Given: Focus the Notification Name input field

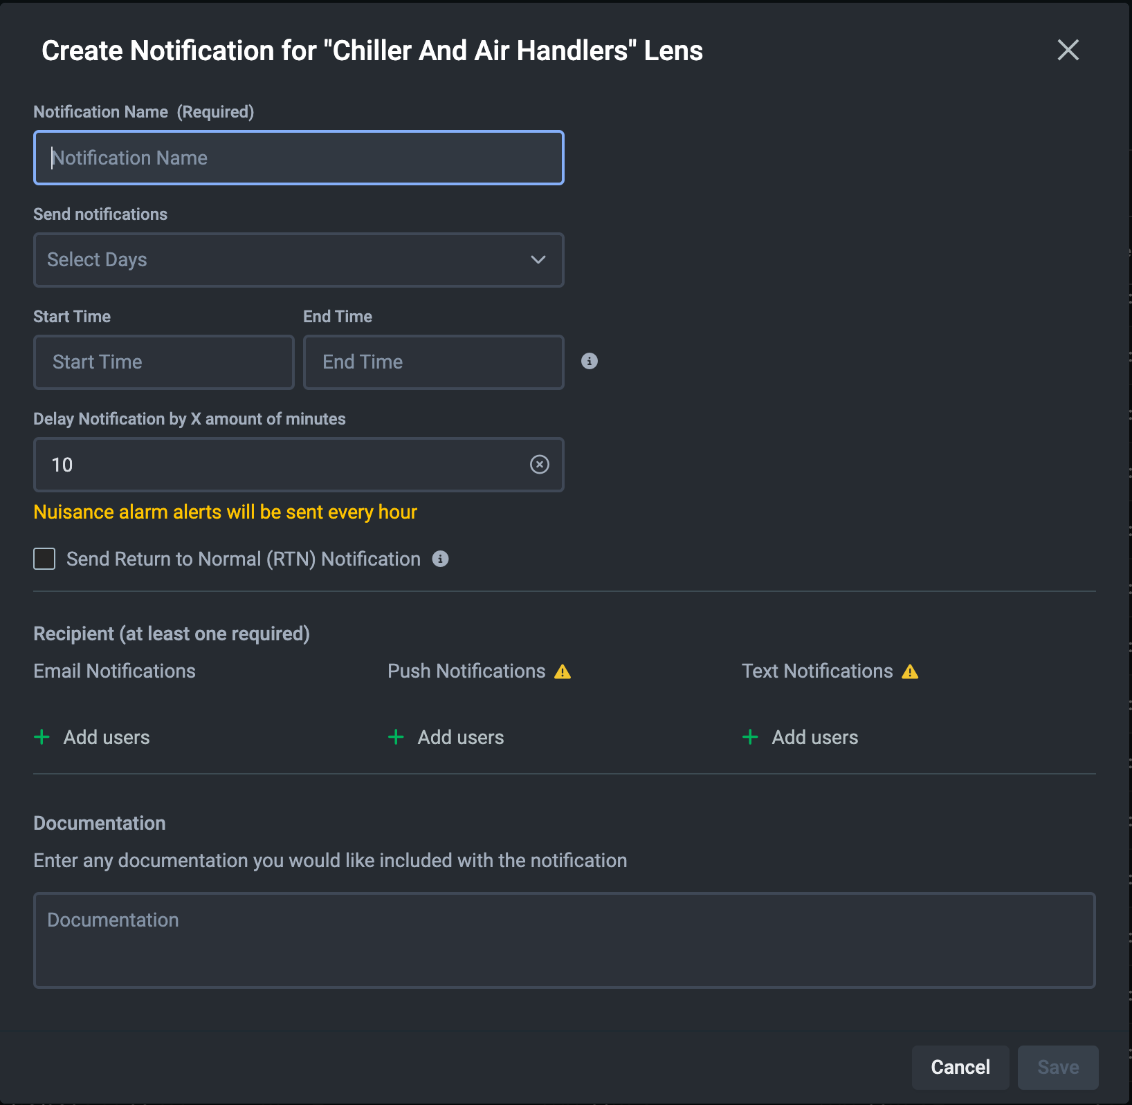Looking at the screenshot, I should pos(299,158).
